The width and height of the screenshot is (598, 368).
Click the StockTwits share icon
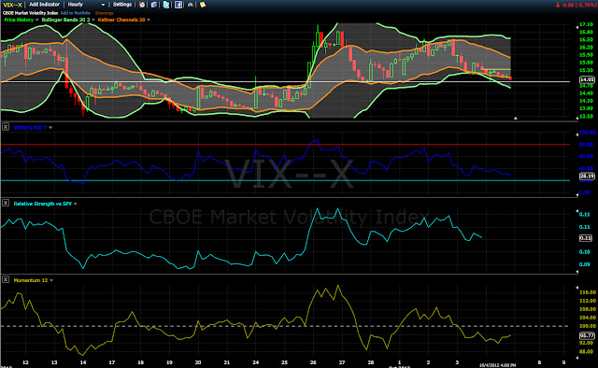(191, 5)
